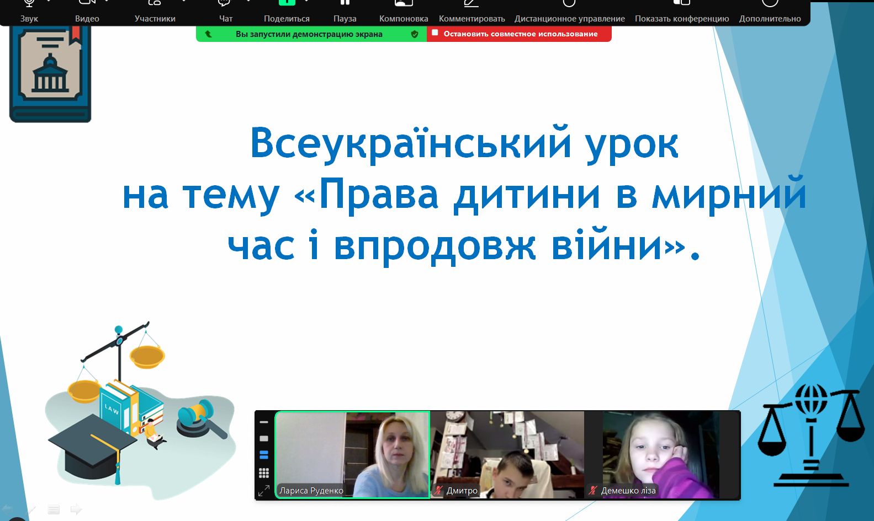This screenshot has height=521, width=874.
Task: Toggle the Видео camera on or off
Action: point(87,11)
